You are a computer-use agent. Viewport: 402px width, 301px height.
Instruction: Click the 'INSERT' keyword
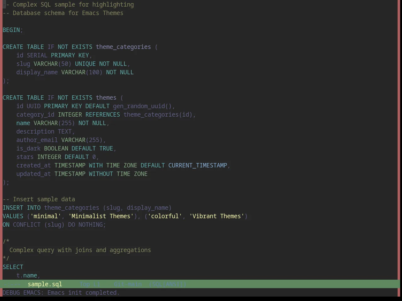(13, 208)
